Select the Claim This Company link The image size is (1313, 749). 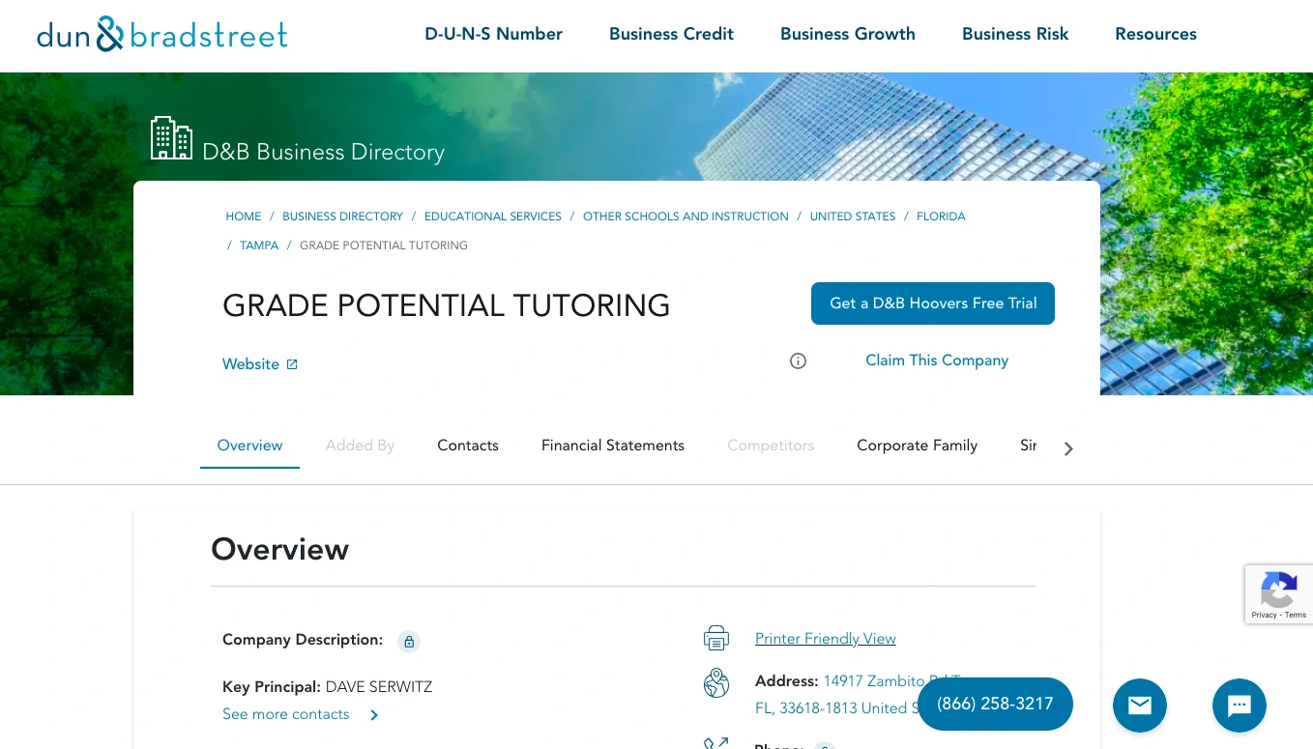[x=936, y=360]
